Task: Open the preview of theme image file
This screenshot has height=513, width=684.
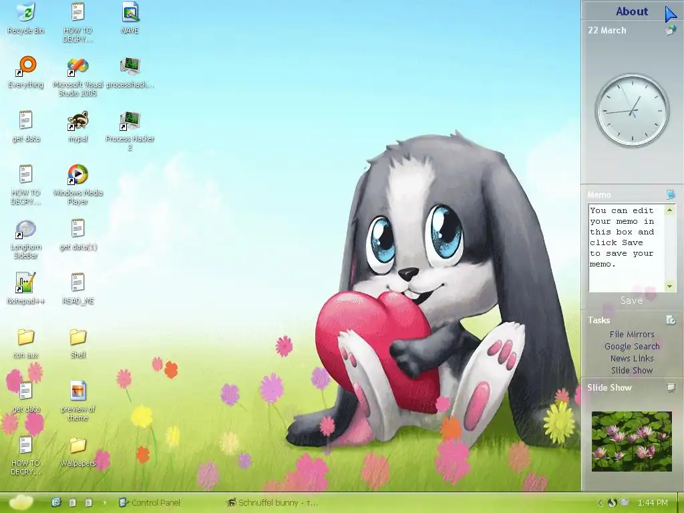Action: [77, 401]
